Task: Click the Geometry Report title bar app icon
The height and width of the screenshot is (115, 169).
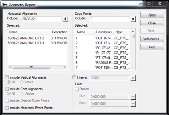Action: (5, 5)
